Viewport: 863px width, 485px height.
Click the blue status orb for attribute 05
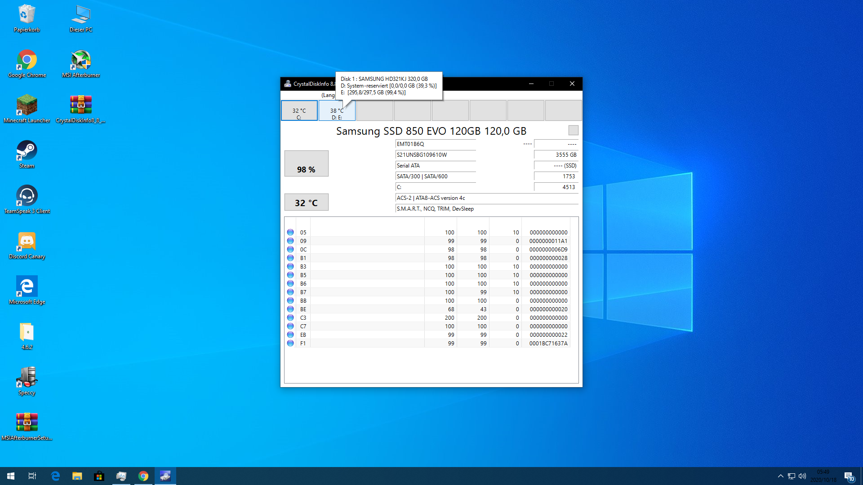point(290,232)
